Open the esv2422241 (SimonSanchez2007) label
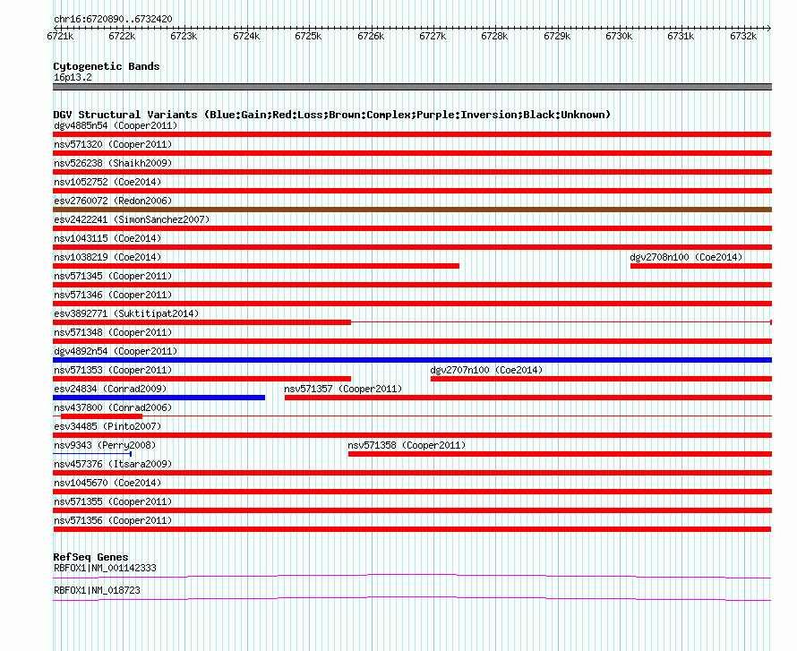 coord(132,219)
